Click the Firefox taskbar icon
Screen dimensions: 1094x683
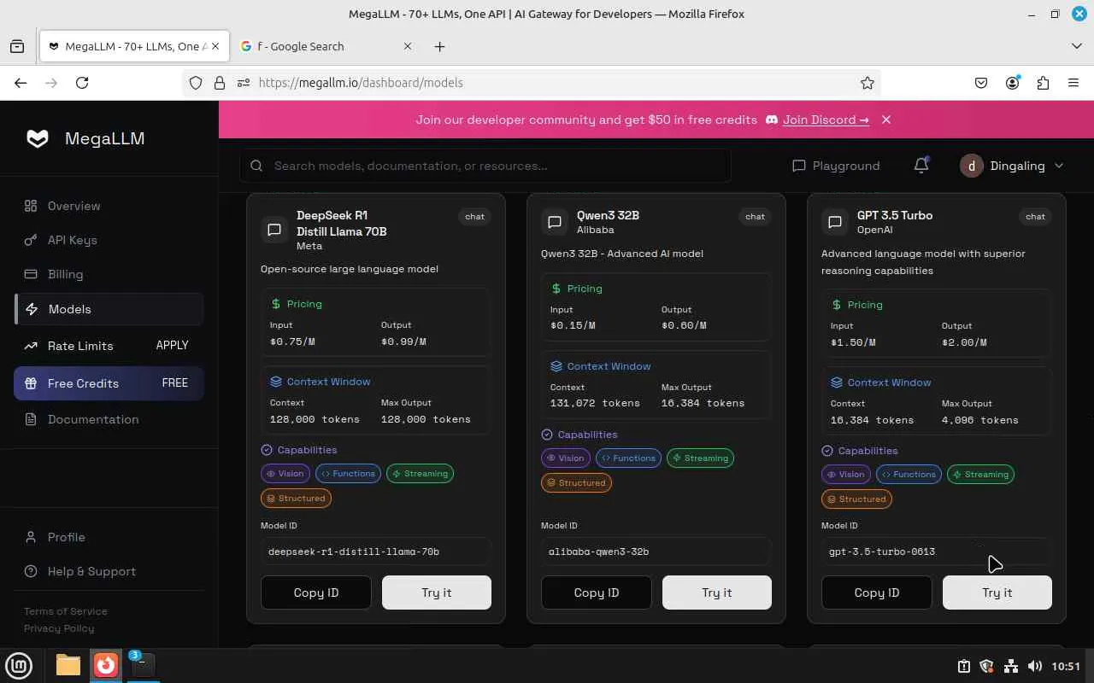(106, 664)
